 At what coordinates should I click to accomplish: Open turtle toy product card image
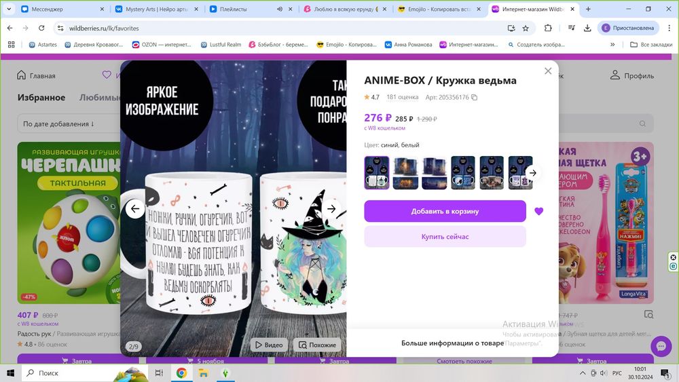coord(69,223)
